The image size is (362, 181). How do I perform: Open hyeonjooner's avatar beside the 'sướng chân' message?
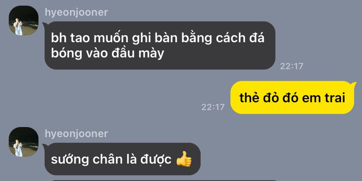24,142
